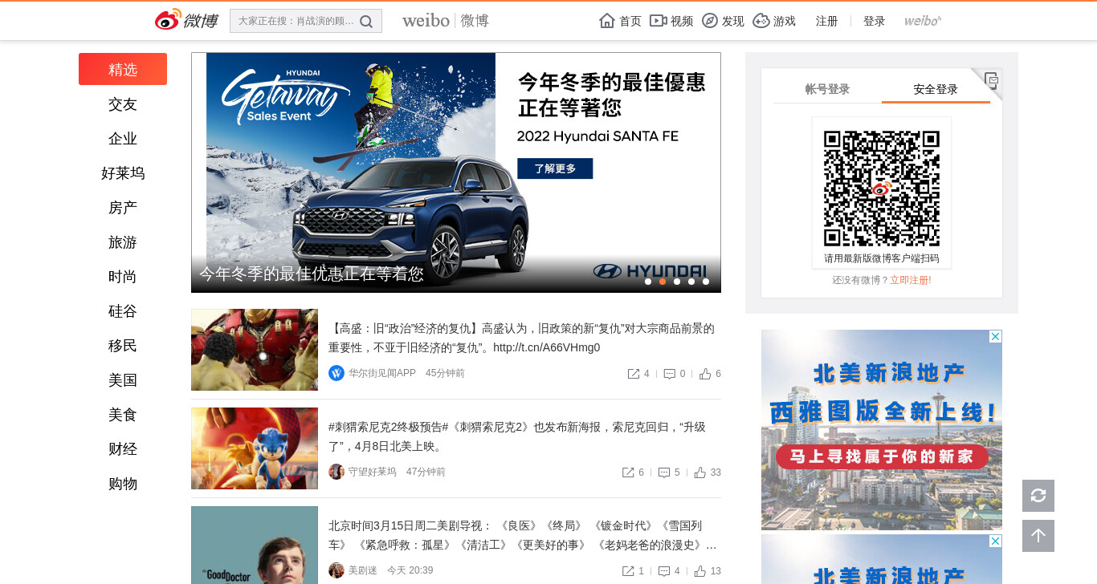This screenshot has height=584, width=1097.
Task: Click the Weibo logo at top left
Action: click(186, 21)
